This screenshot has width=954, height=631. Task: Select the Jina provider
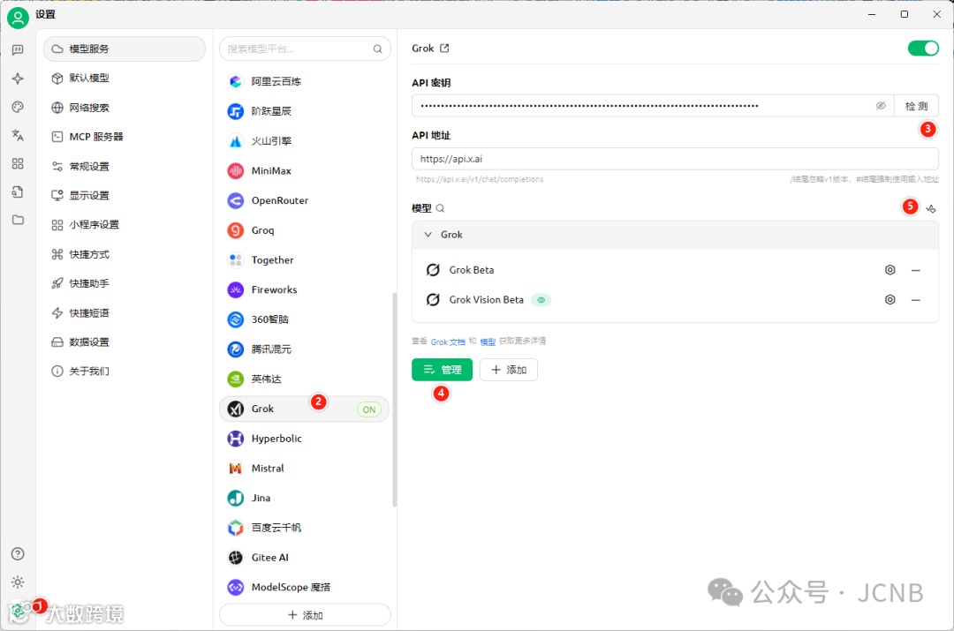pos(304,499)
